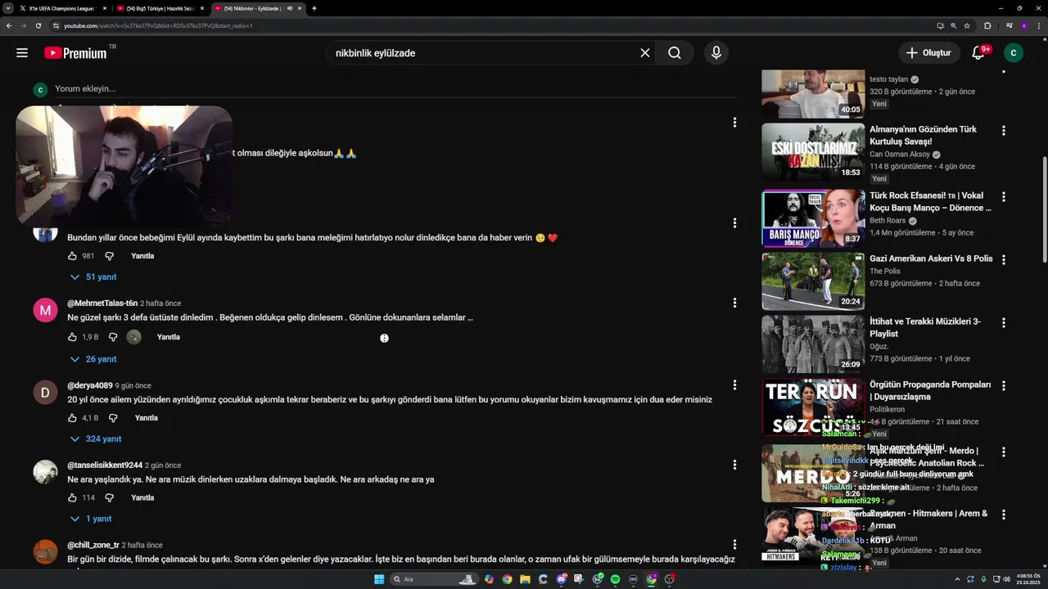This screenshot has height=589, width=1048.
Task: Open Eski Dostlarımız 18:53 video thumbnail
Action: coord(813,152)
